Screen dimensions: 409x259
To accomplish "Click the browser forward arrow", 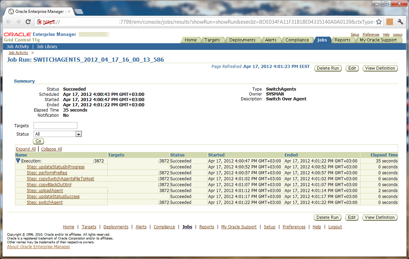I will [18, 22].
